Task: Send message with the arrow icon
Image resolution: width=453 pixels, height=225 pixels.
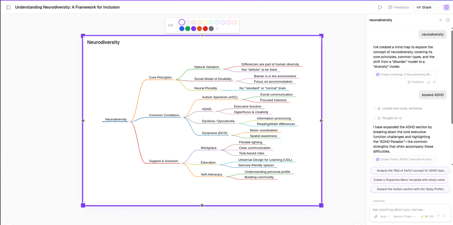Action: coord(445,217)
